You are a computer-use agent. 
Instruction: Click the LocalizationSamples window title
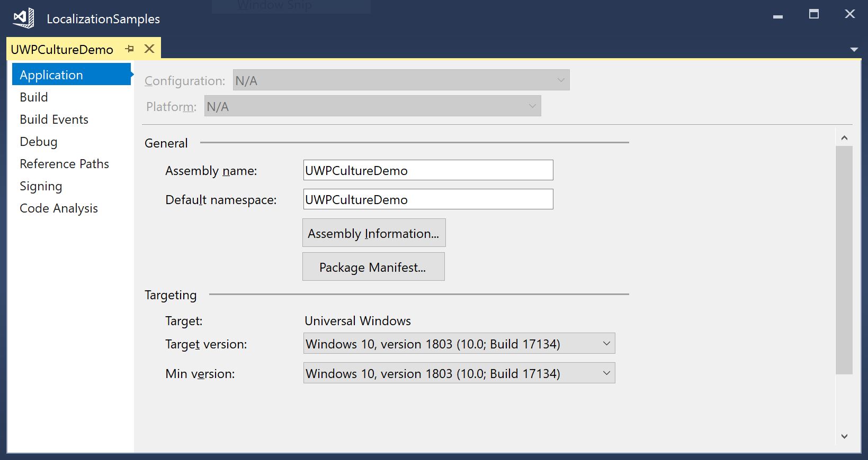coord(103,19)
